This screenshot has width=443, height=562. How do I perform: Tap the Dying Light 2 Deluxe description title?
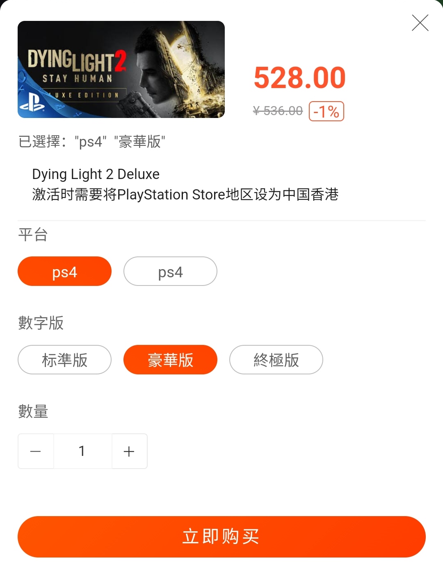[96, 174]
